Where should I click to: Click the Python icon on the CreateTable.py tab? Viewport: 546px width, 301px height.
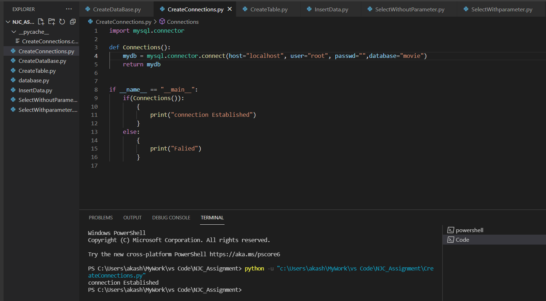pos(245,9)
